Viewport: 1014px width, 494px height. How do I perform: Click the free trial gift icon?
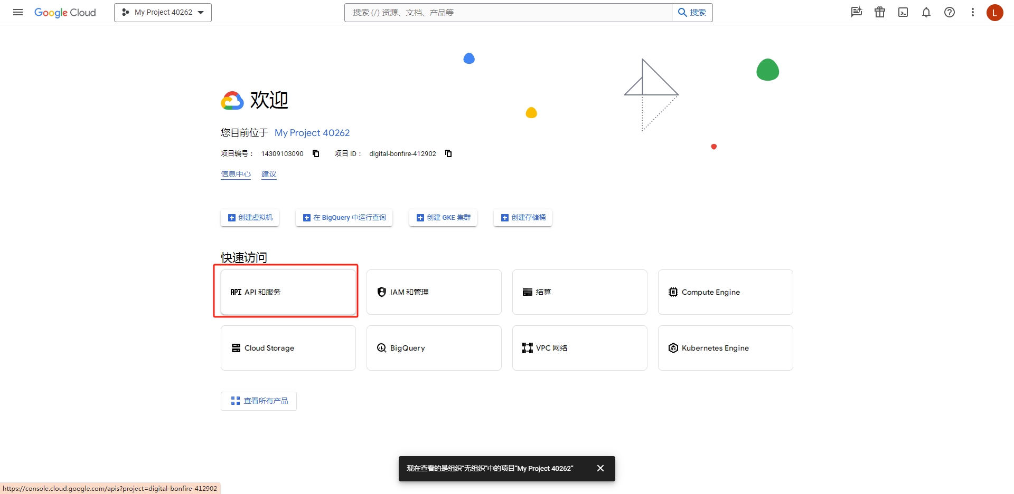pos(880,12)
